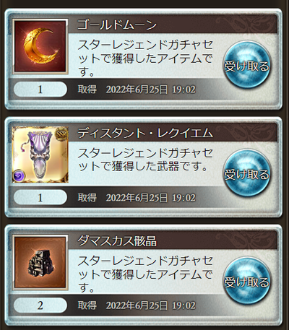The width and height of the screenshot is (289, 330).
Task: Click weapon description mentioning 武器
Action: pyautogui.click(x=145, y=160)
